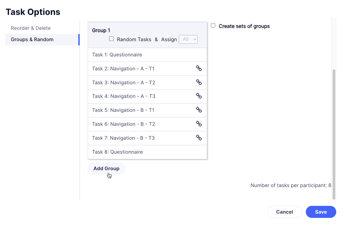This screenshot has width=344, height=225.
Task: Select Task 8: Questionnaire row
Action: click(x=148, y=152)
